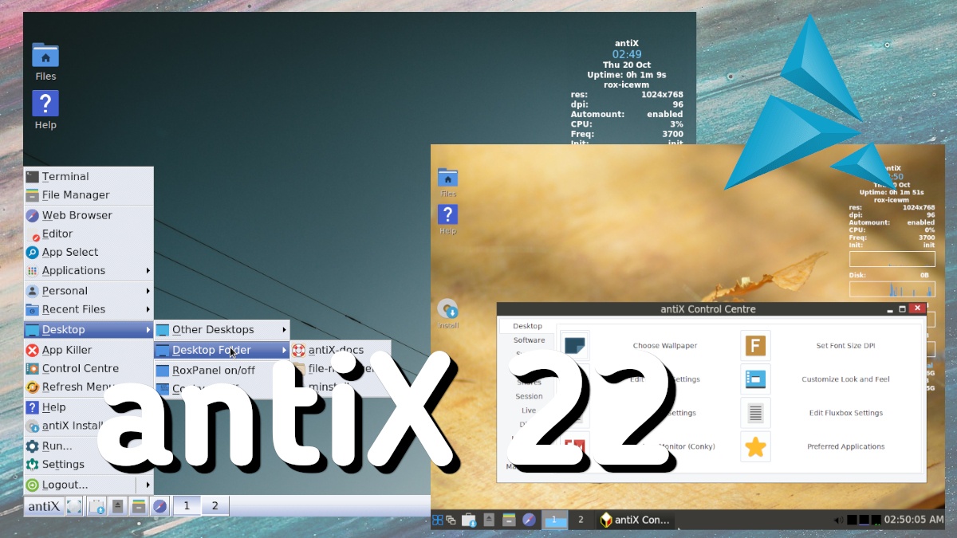The image size is (957, 538).
Task: Open Editor from the antiX menu
Action: click(x=88, y=234)
